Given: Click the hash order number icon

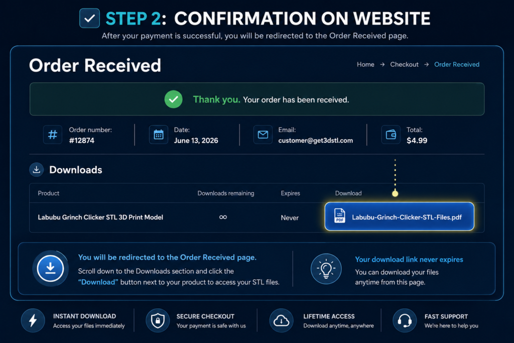Looking at the screenshot, I should click(52, 135).
